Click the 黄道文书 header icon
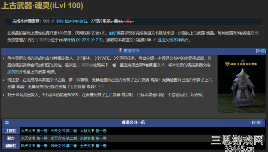 click(120, 51)
